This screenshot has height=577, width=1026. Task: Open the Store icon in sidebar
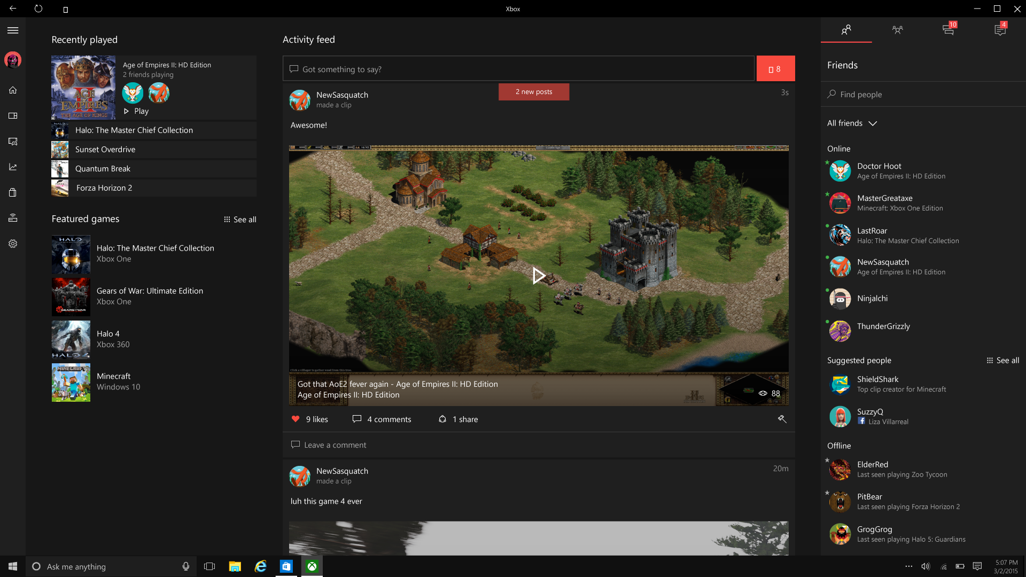pyautogui.click(x=13, y=192)
